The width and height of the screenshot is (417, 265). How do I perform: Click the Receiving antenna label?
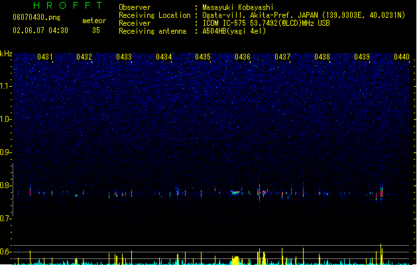coord(152,31)
